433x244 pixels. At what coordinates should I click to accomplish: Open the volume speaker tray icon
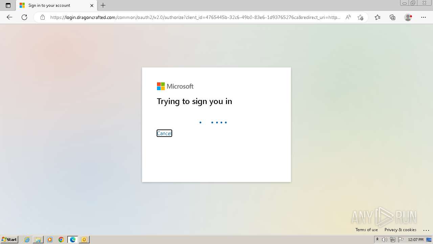pos(385,240)
